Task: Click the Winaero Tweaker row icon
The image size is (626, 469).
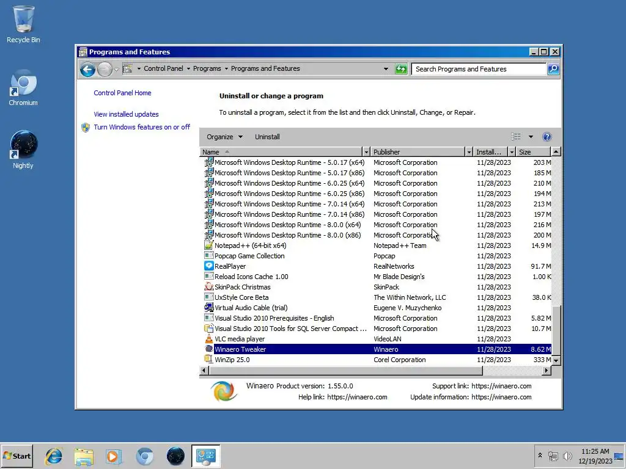Action: tap(208, 349)
